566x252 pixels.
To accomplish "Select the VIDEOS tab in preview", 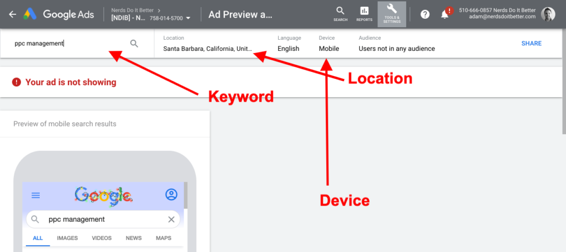I will 102,238.
